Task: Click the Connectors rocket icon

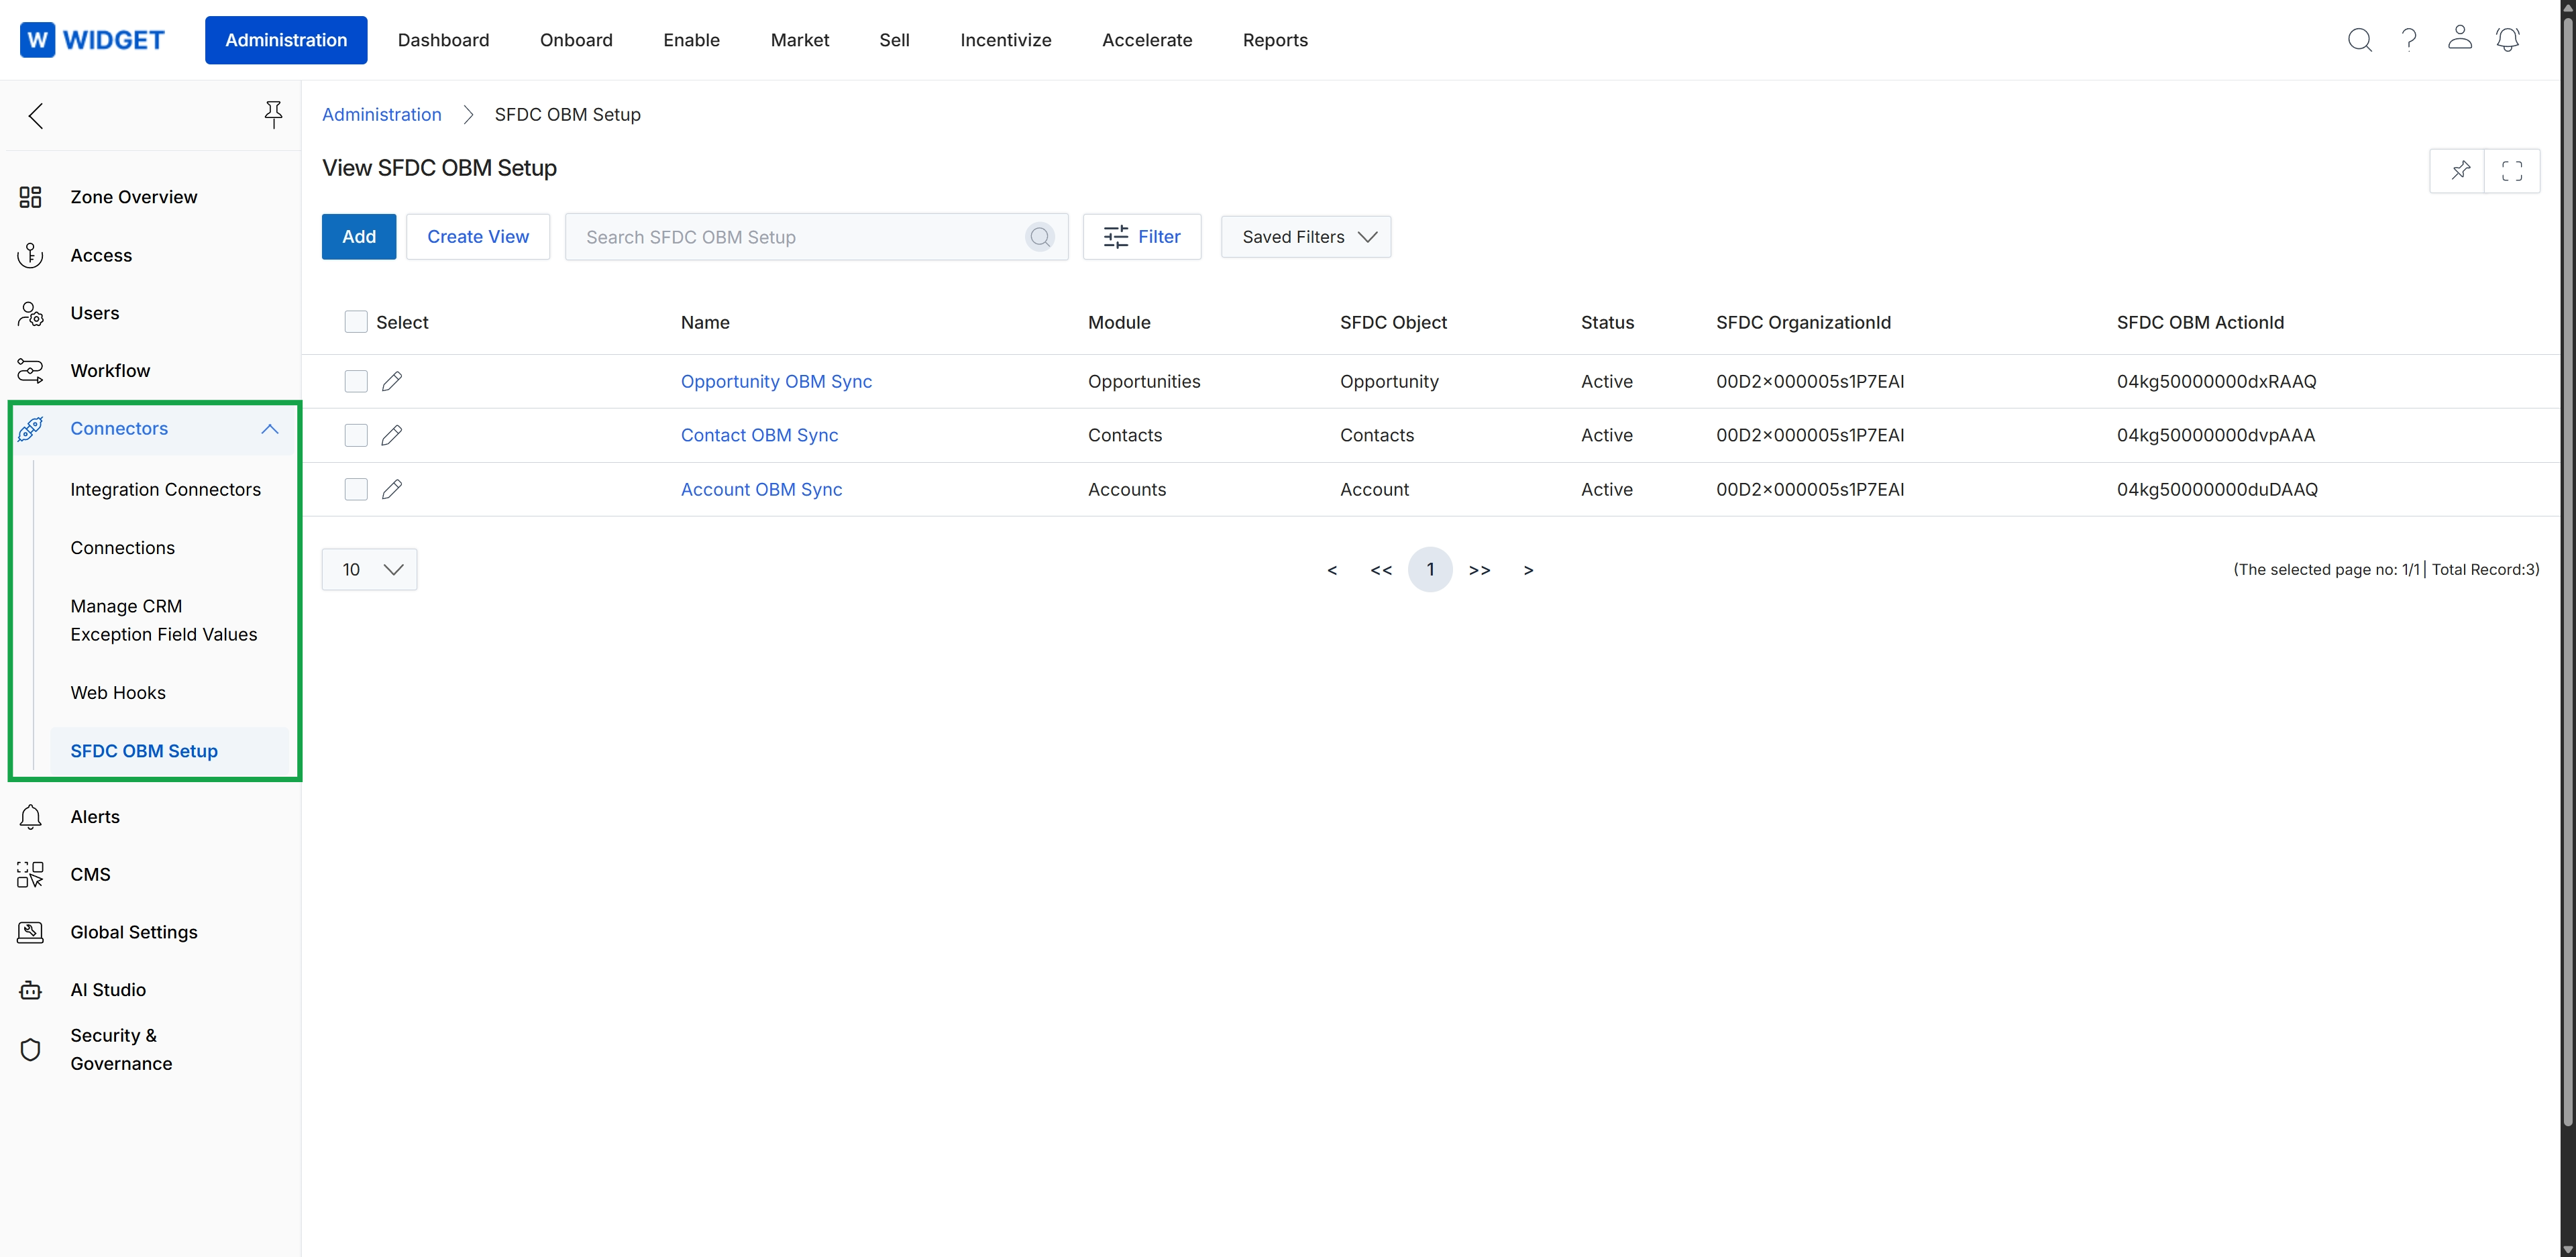Action: [30, 429]
